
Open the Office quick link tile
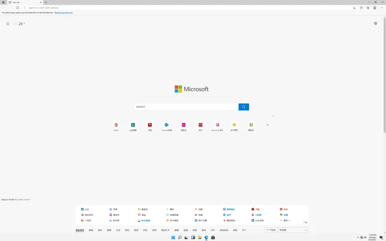point(116,127)
